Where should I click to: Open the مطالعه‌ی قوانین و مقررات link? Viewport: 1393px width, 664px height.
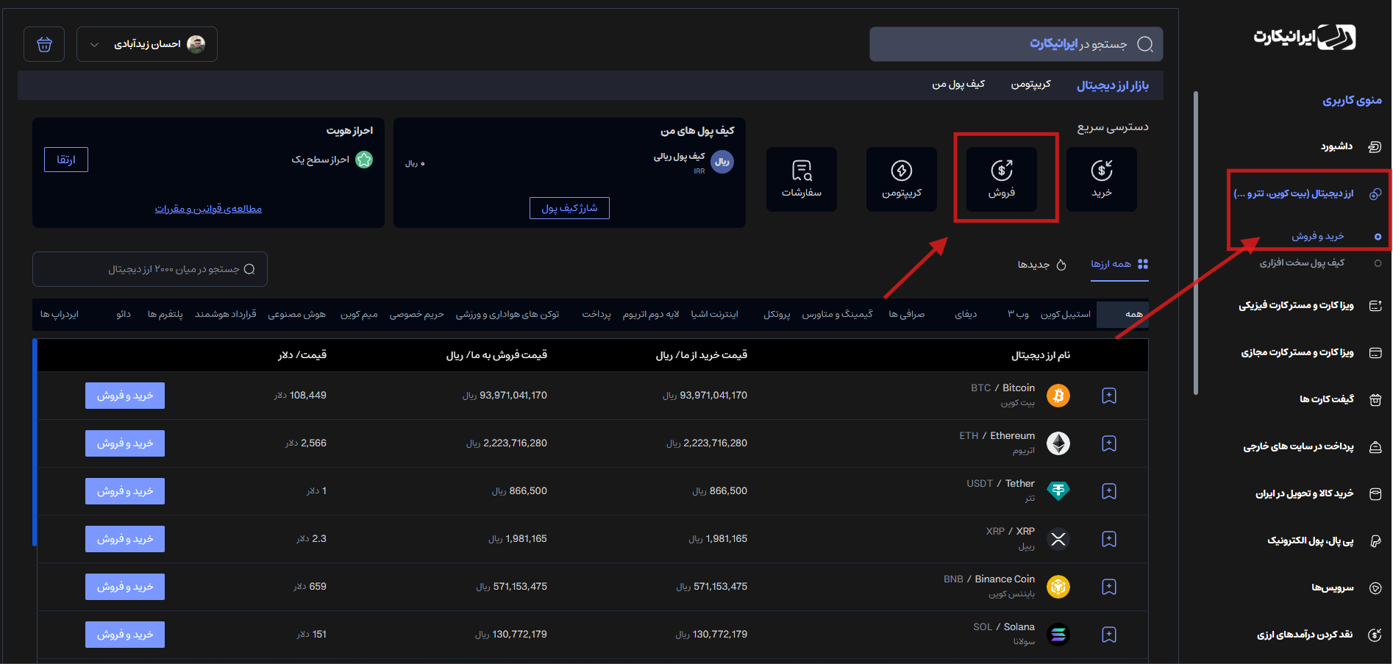(x=208, y=209)
